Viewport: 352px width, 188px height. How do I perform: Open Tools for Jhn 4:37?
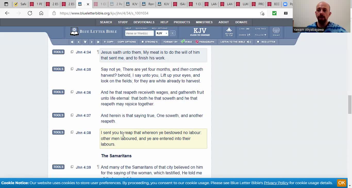tap(58, 115)
